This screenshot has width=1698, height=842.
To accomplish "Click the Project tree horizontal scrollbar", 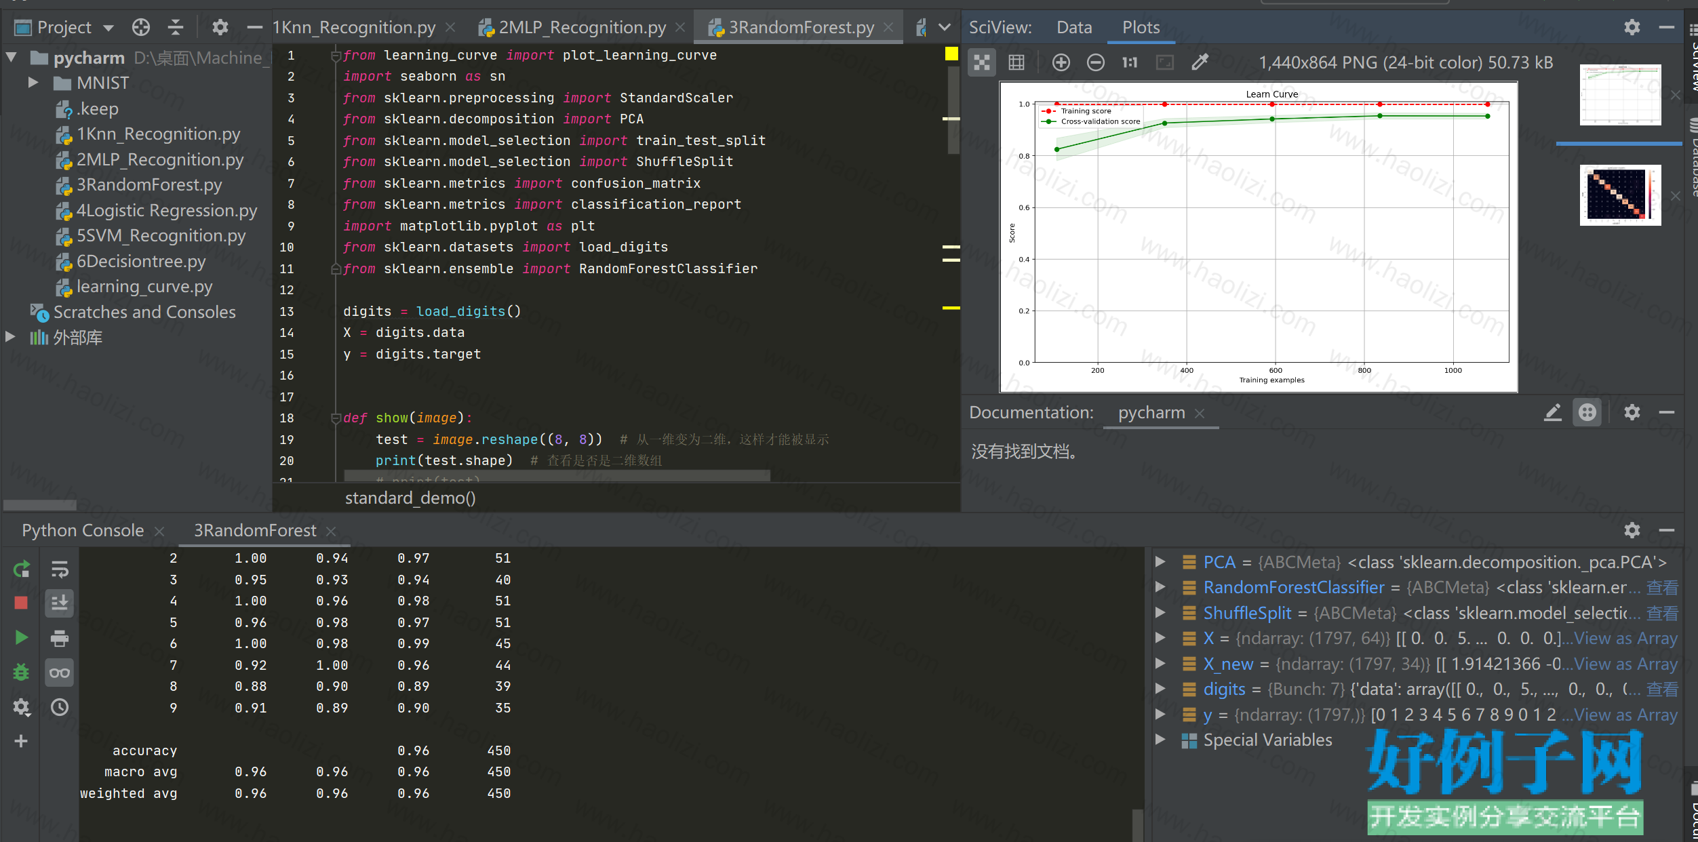I will coord(40,505).
